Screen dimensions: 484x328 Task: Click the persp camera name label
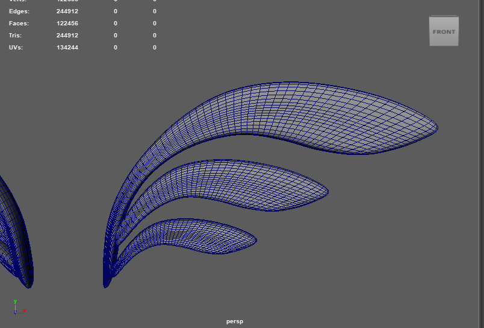tap(235, 321)
